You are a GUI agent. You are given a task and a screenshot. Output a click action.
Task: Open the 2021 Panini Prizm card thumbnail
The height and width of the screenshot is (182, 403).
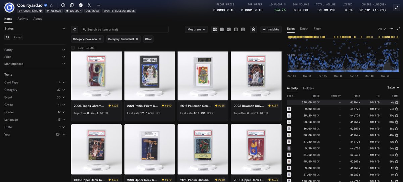150,76
